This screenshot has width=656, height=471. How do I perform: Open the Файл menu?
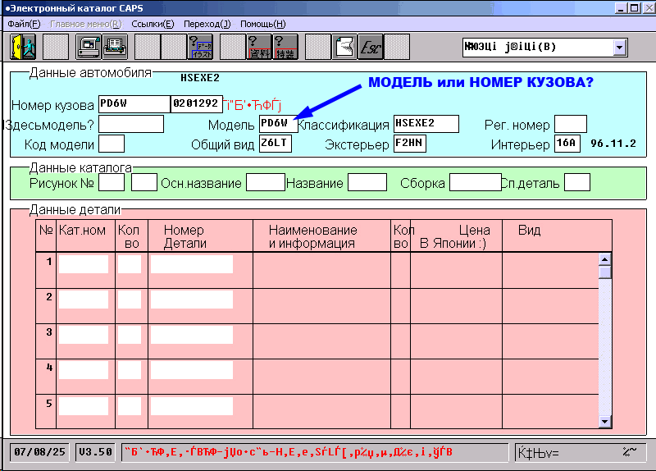tap(24, 24)
